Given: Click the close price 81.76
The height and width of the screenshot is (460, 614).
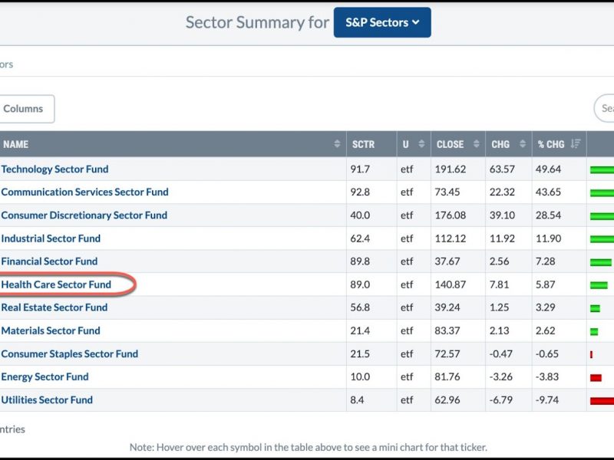Looking at the screenshot, I should click(x=447, y=376).
